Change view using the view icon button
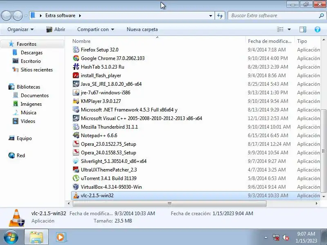The height and width of the screenshot is (245, 327). pyautogui.click(x=280, y=29)
